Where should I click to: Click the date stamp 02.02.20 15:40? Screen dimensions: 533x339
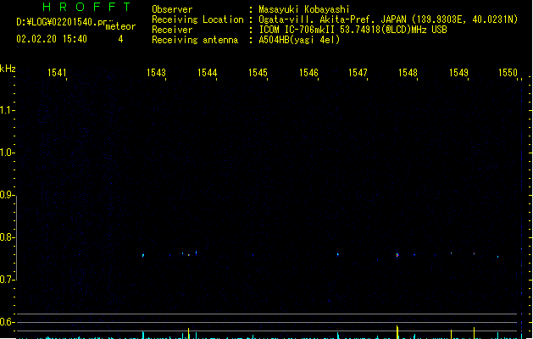(x=52, y=39)
